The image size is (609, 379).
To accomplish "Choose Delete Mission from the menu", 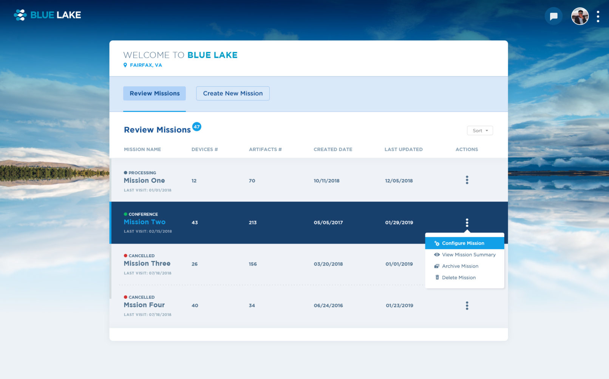I will (x=459, y=278).
